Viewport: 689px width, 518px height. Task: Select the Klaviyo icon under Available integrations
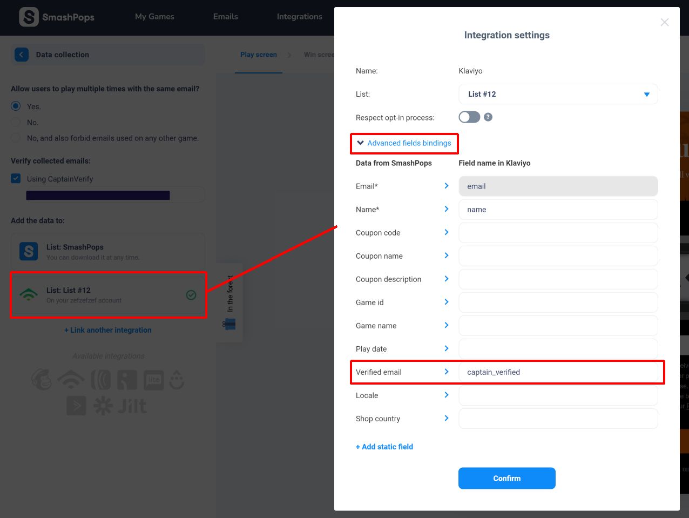[x=71, y=380]
